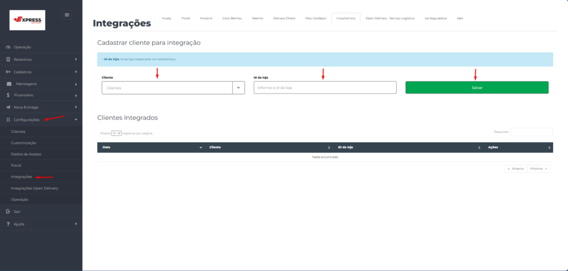Viewport: 568px width, 271px height.
Task: Click the Sair logout icon
Action: click(8, 212)
